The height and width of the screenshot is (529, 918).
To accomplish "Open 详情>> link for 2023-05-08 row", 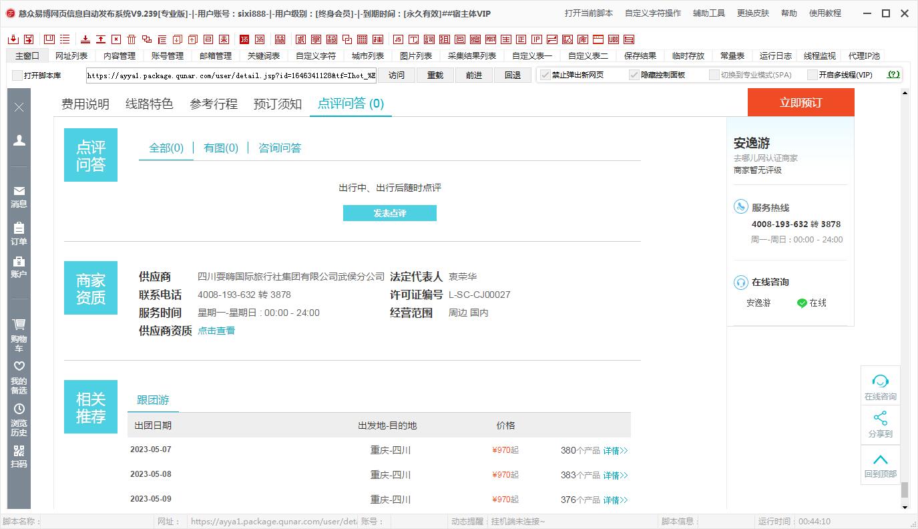I will point(616,476).
